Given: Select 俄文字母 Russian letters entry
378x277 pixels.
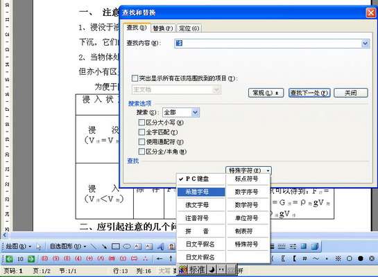Looking at the screenshot, I should pos(201,205).
